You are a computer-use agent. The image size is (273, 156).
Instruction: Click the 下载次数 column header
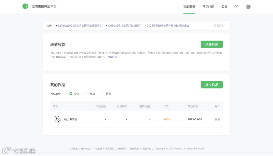click(x=101, y=106)
